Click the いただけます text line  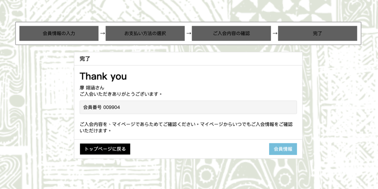[x=96, y=131]
